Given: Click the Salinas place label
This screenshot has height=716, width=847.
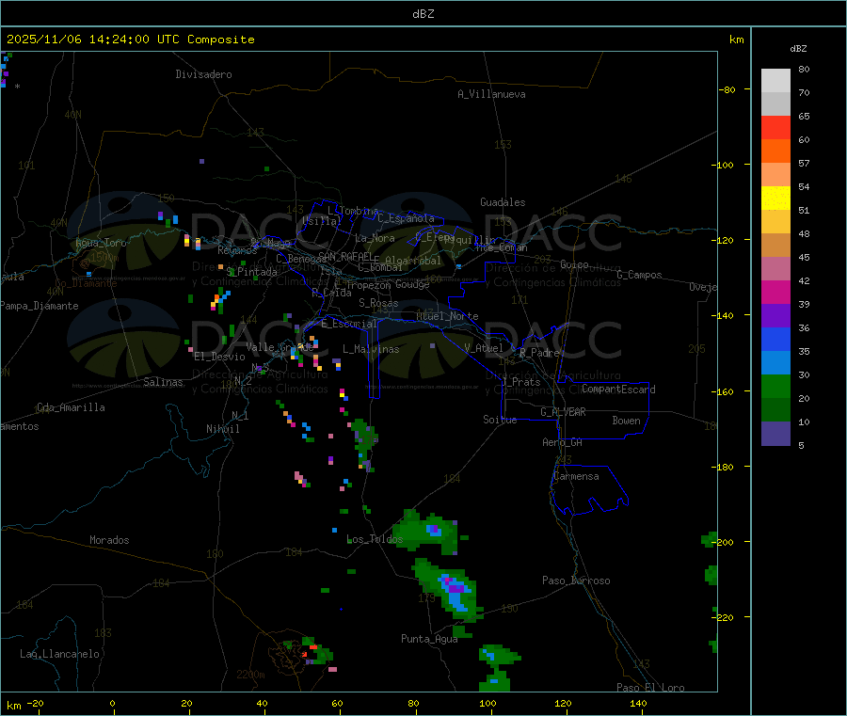Looking at the screenshot, I should (x=163, y=382).
